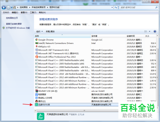Expand the view options dropdown arrow
Viewport: 160px width, 122px height.
point(149,31)
